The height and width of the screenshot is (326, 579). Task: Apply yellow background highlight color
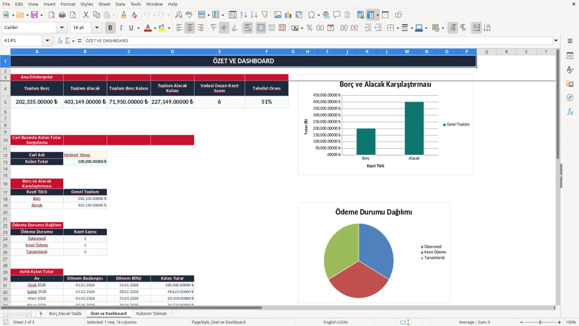point(162,28)
